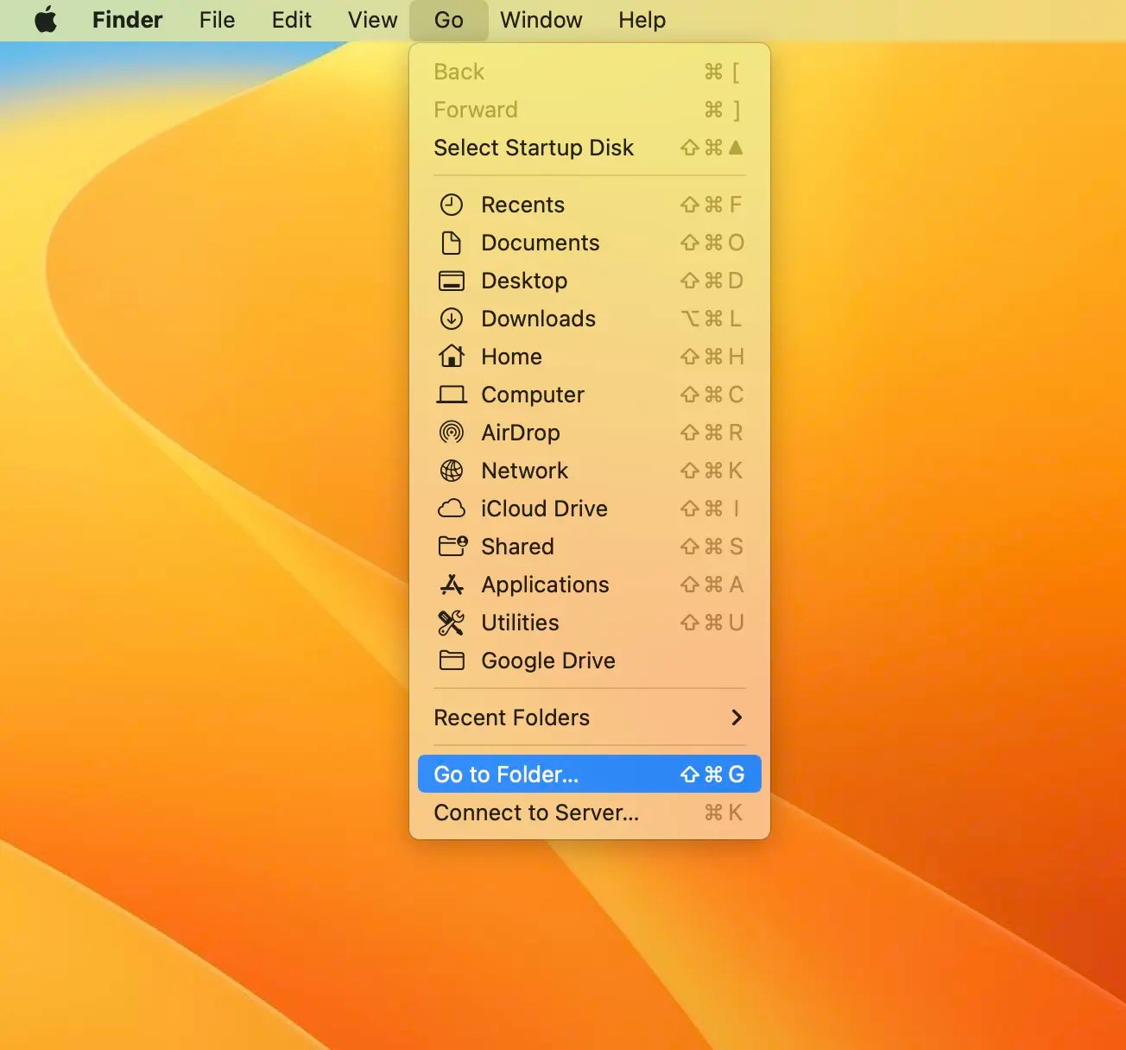1126x1050 pixels.
Task: Click the Downloads arrow icon
Action: pos(451,319)
